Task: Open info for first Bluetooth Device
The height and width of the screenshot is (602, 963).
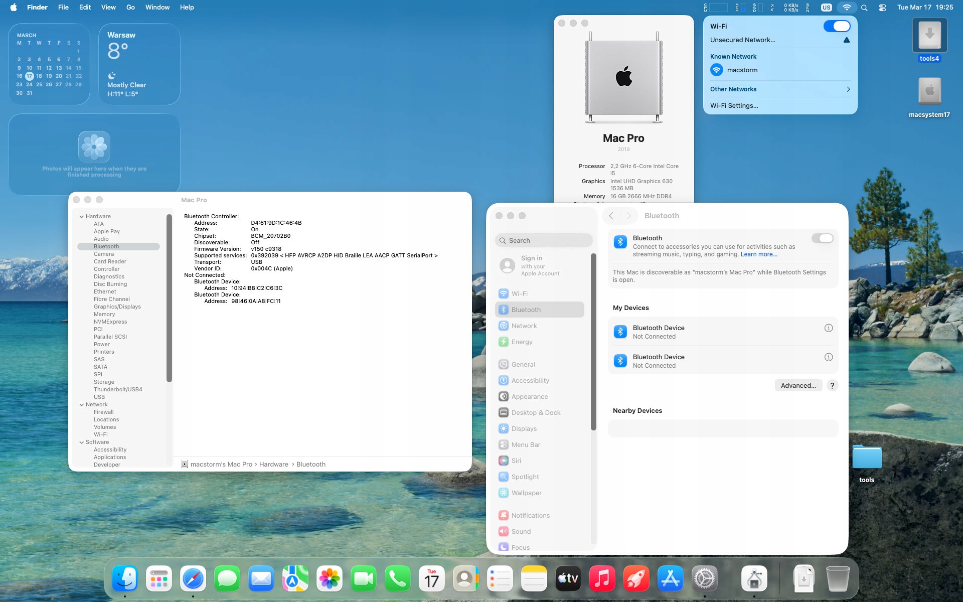Action: tap(828, 328)
